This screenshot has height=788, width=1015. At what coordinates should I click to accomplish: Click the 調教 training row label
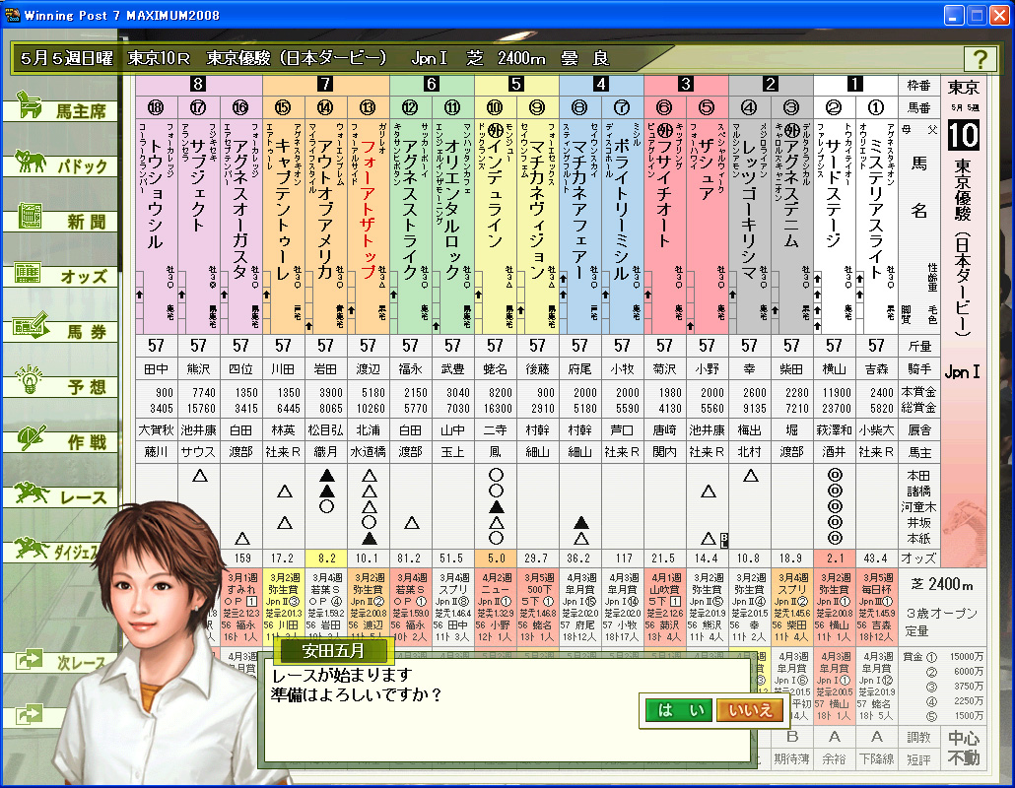pyautogui.click(x=918, y=737)
